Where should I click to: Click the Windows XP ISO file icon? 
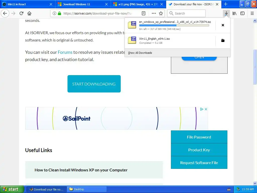pos(132,25)
